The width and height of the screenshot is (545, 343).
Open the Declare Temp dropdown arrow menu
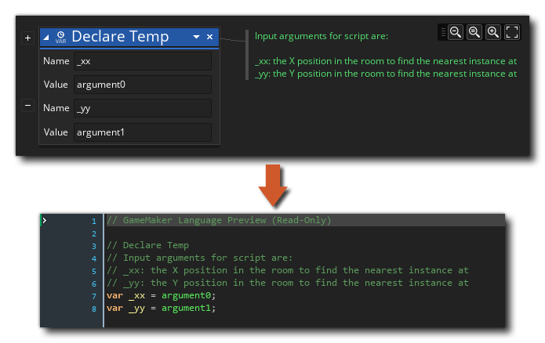(196, 37)
